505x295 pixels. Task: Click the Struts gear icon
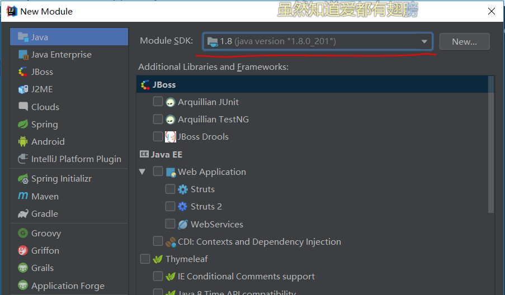[183, 189]
